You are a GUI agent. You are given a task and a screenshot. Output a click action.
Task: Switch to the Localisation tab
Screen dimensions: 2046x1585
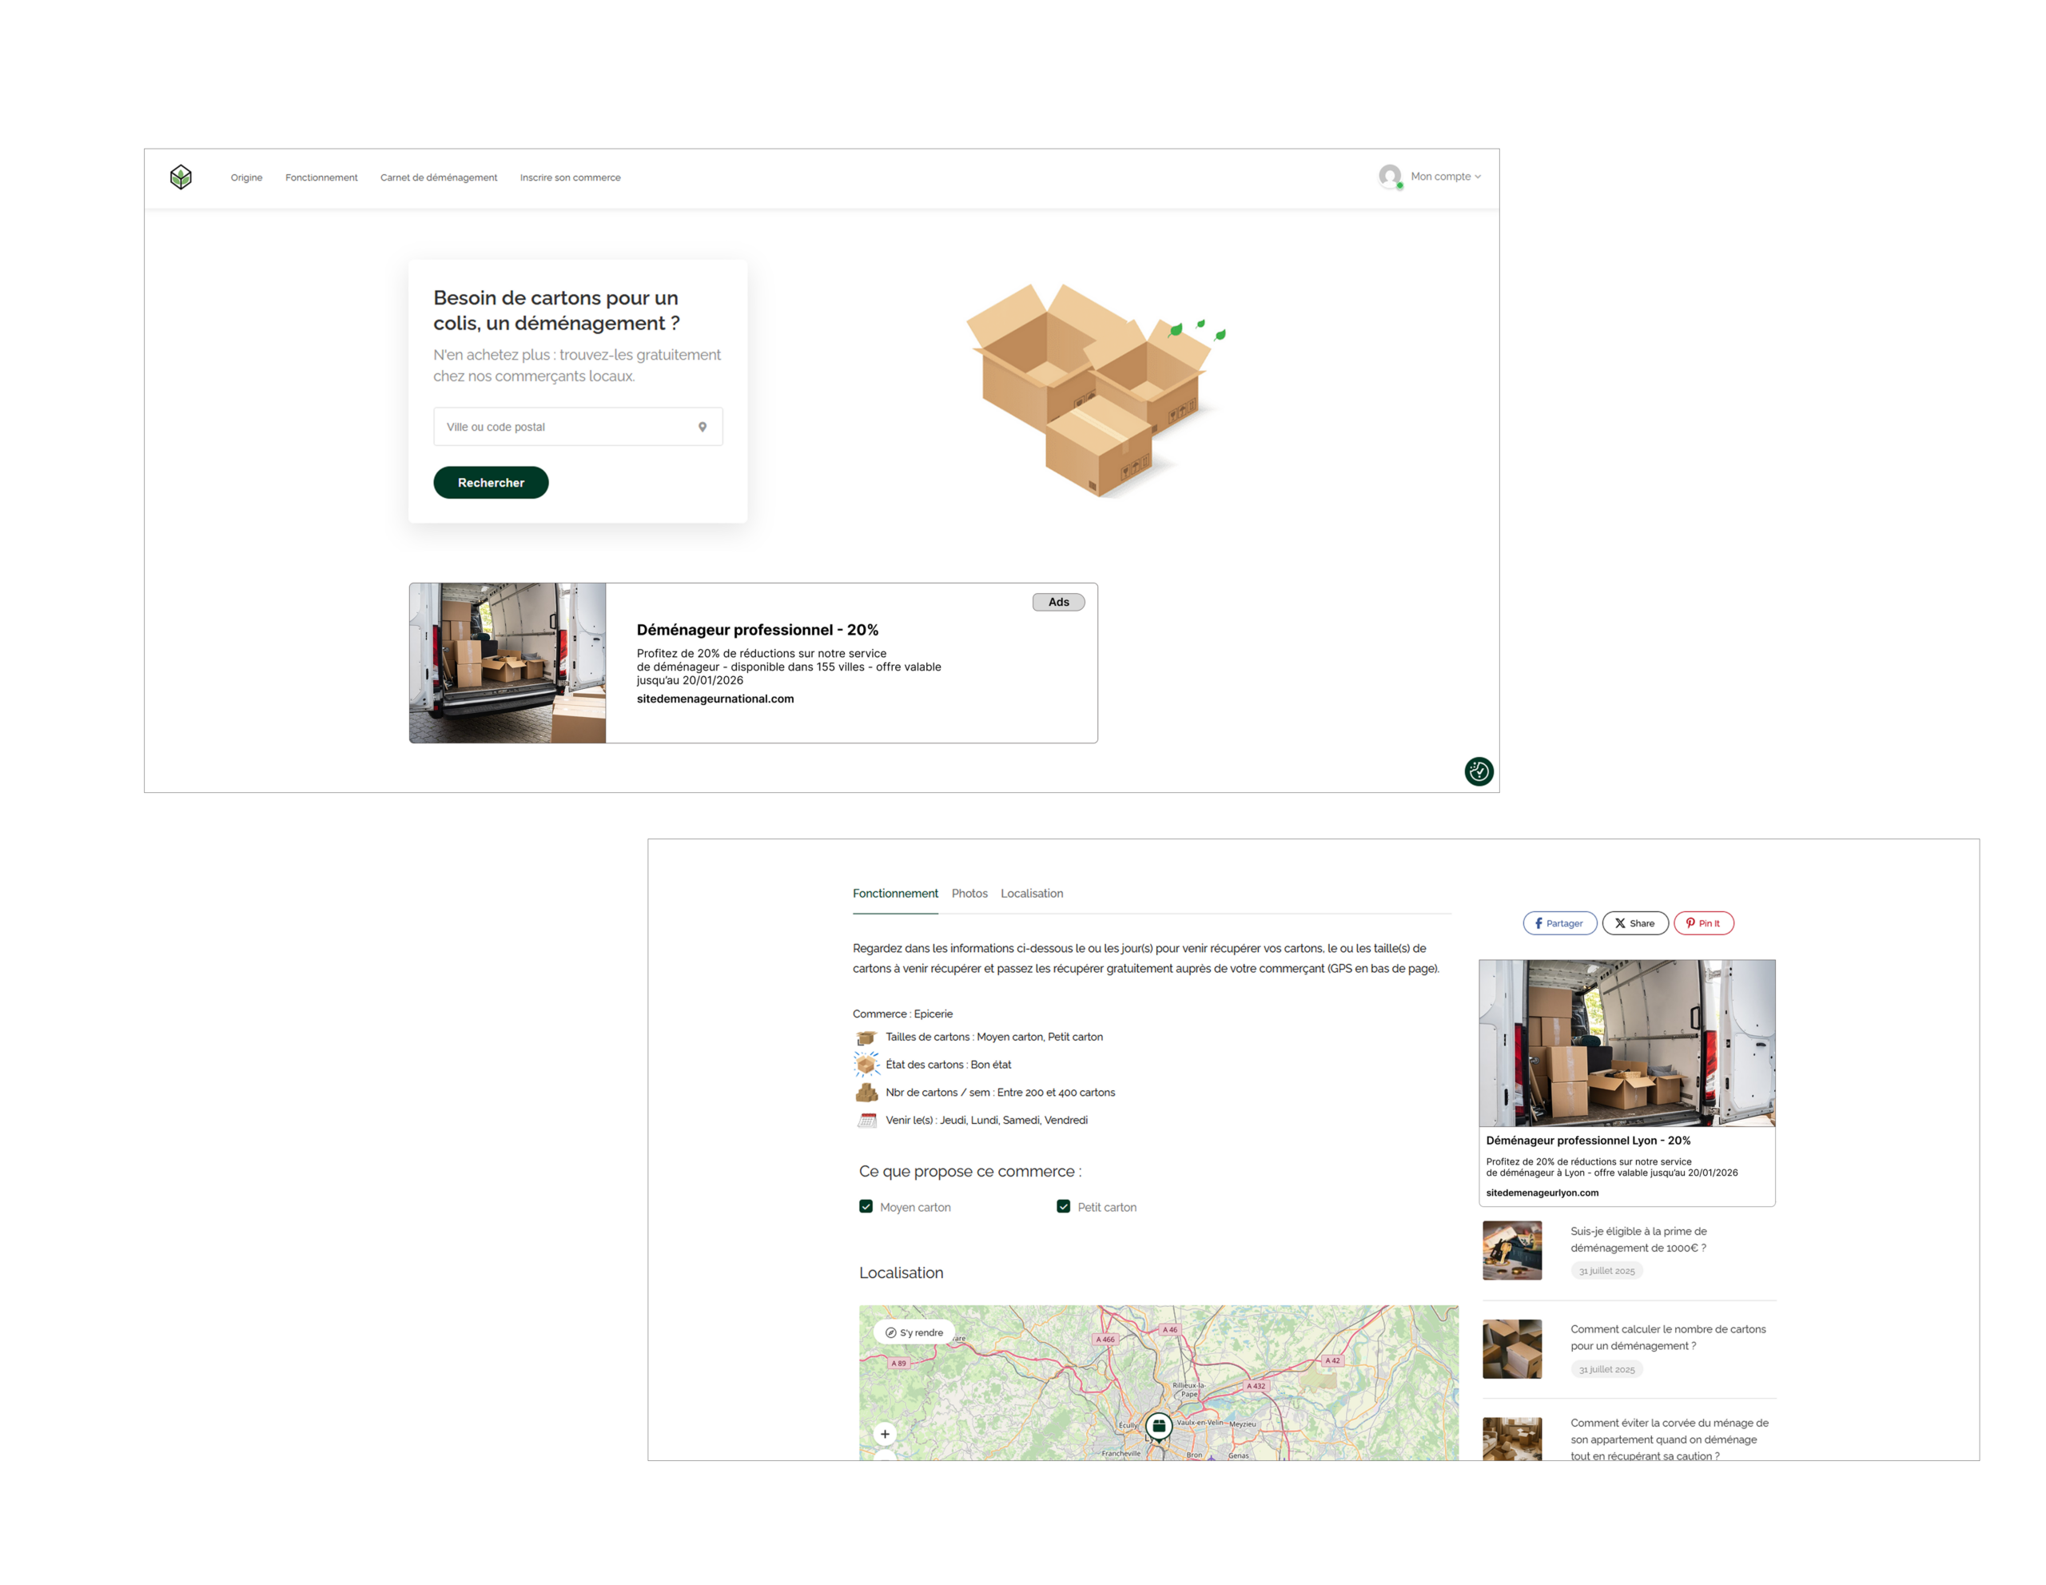tap(1032, 894)
